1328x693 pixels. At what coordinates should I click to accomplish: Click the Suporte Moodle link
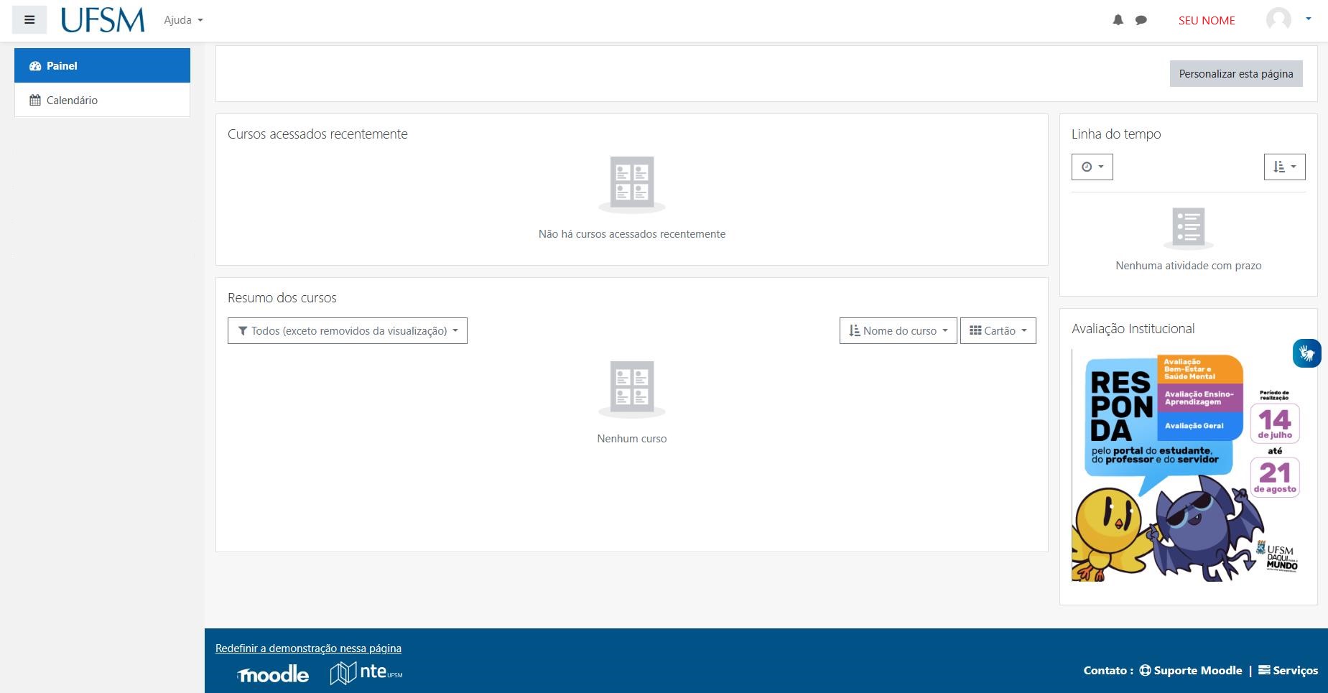pyautogui.click(x=1190, y=670)
